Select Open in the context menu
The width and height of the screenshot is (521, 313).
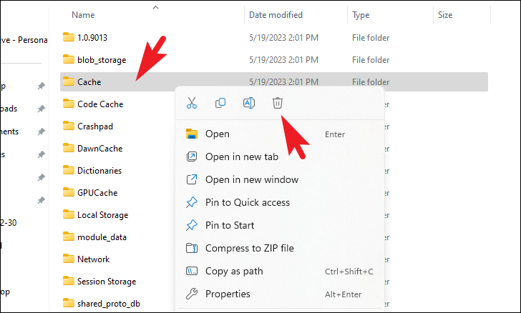coord(218,134)
